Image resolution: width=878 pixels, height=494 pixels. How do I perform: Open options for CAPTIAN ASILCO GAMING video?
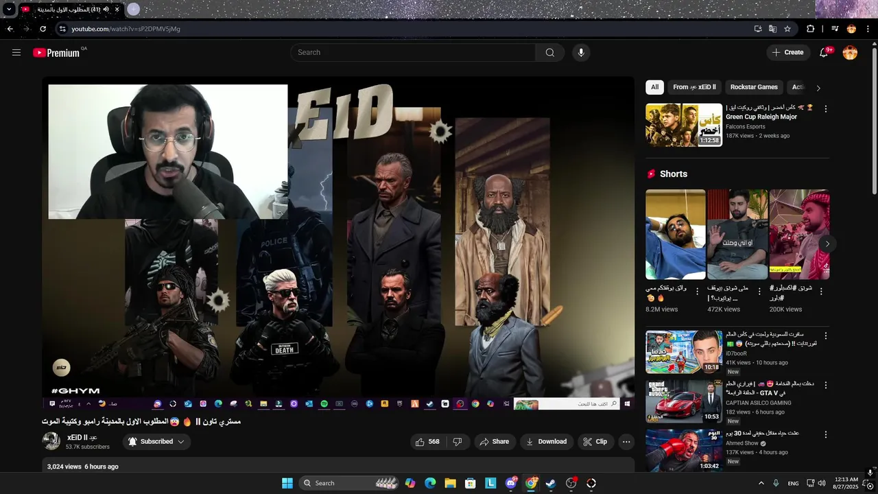point(826,385)
